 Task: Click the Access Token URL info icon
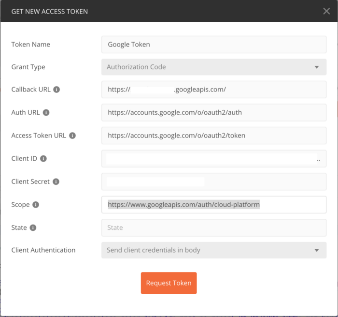[72, 136]
